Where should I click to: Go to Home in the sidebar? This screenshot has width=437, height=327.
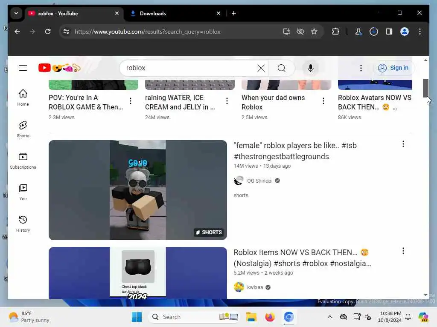pos(23,98)
